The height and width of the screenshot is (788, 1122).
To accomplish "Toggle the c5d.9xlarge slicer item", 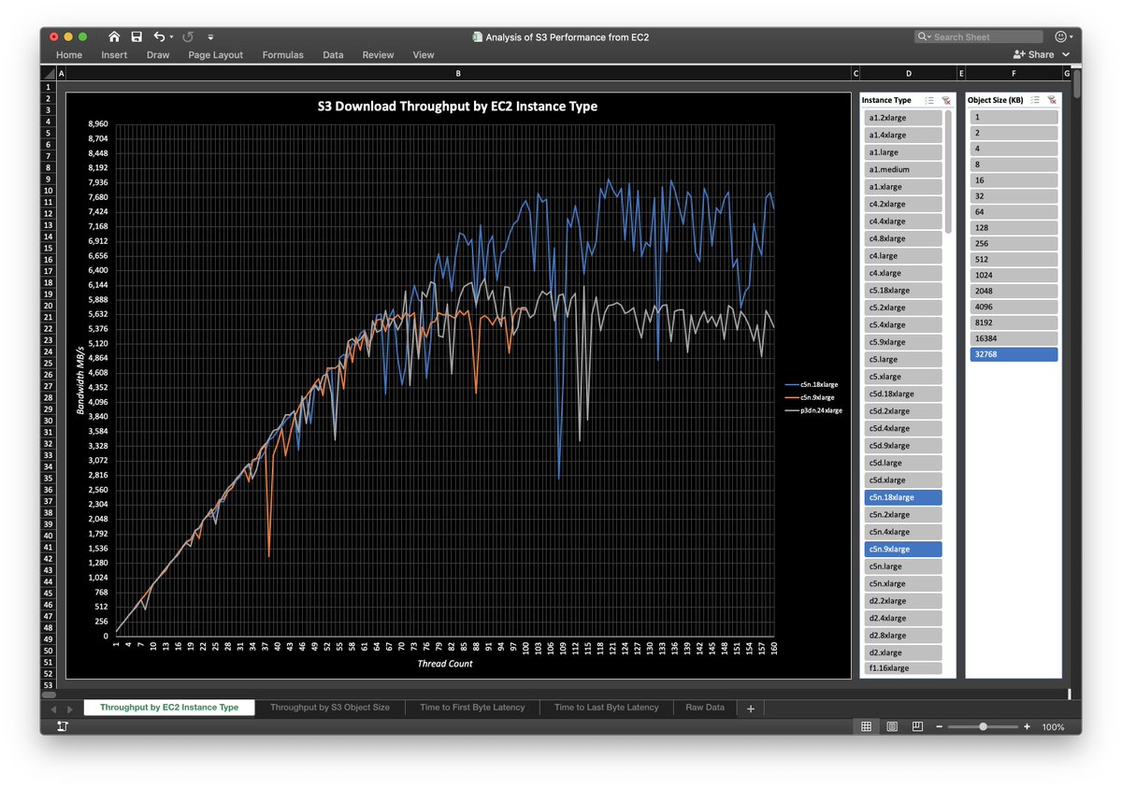I will click(x=903, y=446).
